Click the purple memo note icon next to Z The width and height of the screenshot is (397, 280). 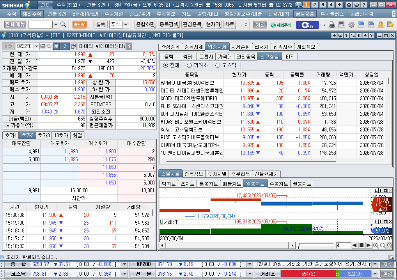pos(74,46)
